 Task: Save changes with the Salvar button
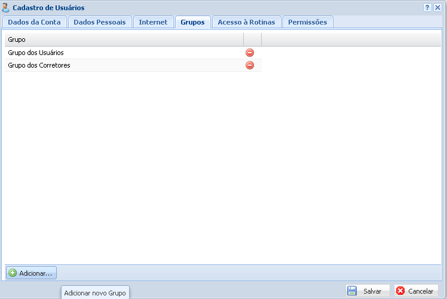(x=368, y=291)
